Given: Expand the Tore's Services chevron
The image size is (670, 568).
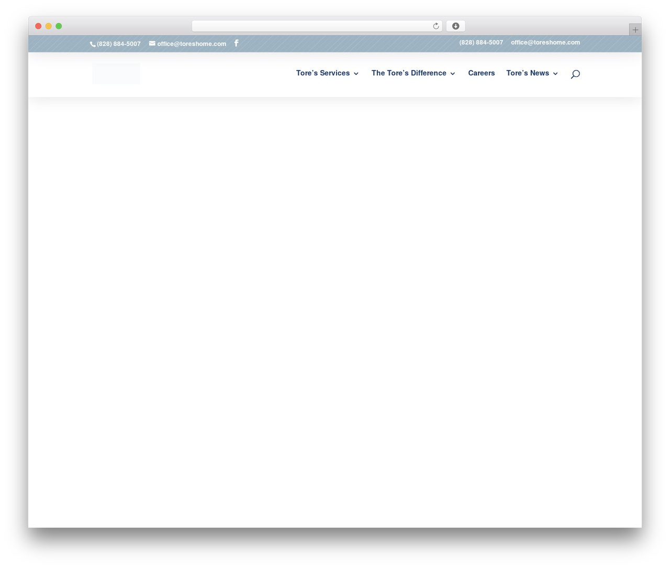Looking at the screenshot, I should [356, 74].
